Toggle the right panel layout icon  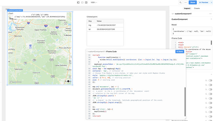[x=86, y=2]
